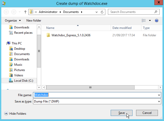Click the This PC computer icon
This screenshot has width=164, height=121.
pyautogui.click(x=8, y=43)
